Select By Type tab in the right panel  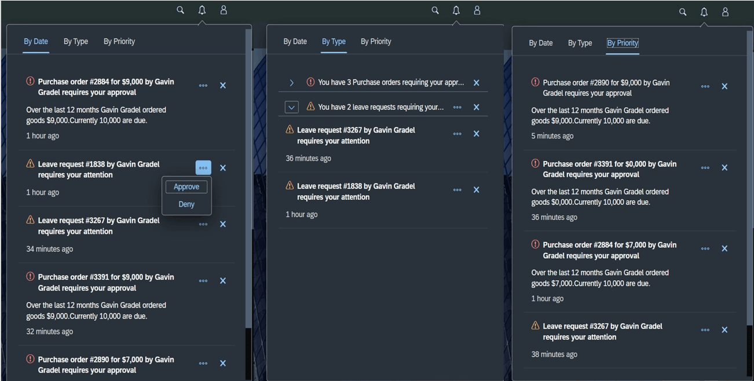click(x=580, y=43)
